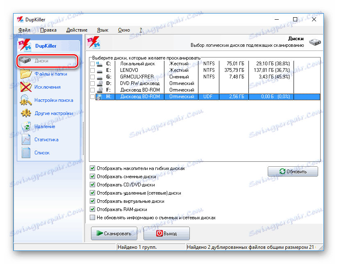Open the Язык menu

102,30
